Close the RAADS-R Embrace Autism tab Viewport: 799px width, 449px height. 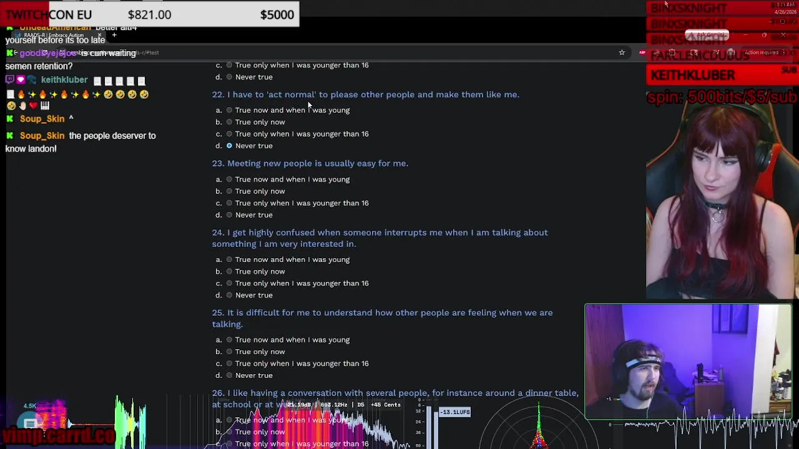click(x=99, y=35)
